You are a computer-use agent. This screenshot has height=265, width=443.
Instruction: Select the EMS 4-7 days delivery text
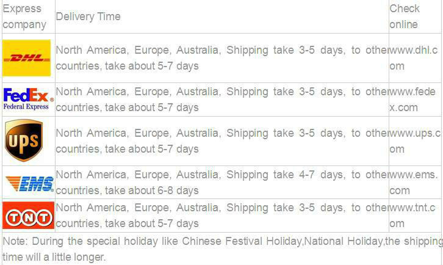[222, 183]
